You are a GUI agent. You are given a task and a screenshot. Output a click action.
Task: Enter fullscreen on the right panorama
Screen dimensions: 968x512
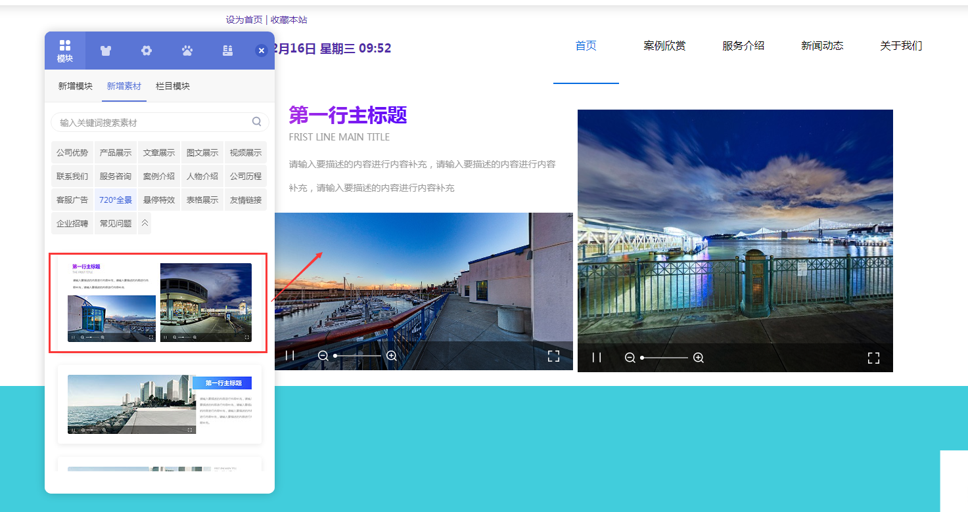(x=873, y=358)
